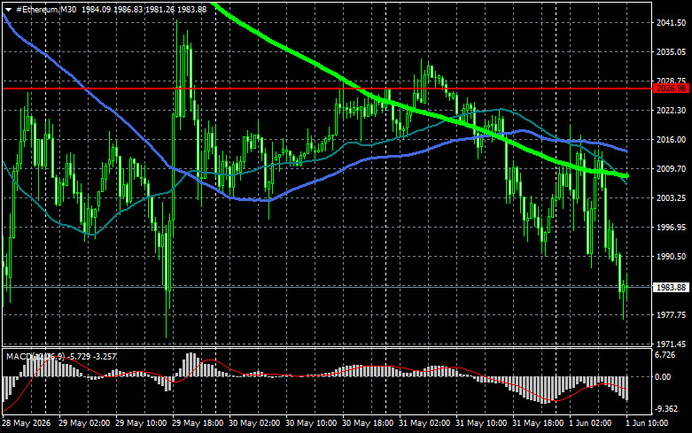692x433 pixels.
Task: Click the 1996.95 price scale value
Action: pyautogui.click(x=672, y=227)
